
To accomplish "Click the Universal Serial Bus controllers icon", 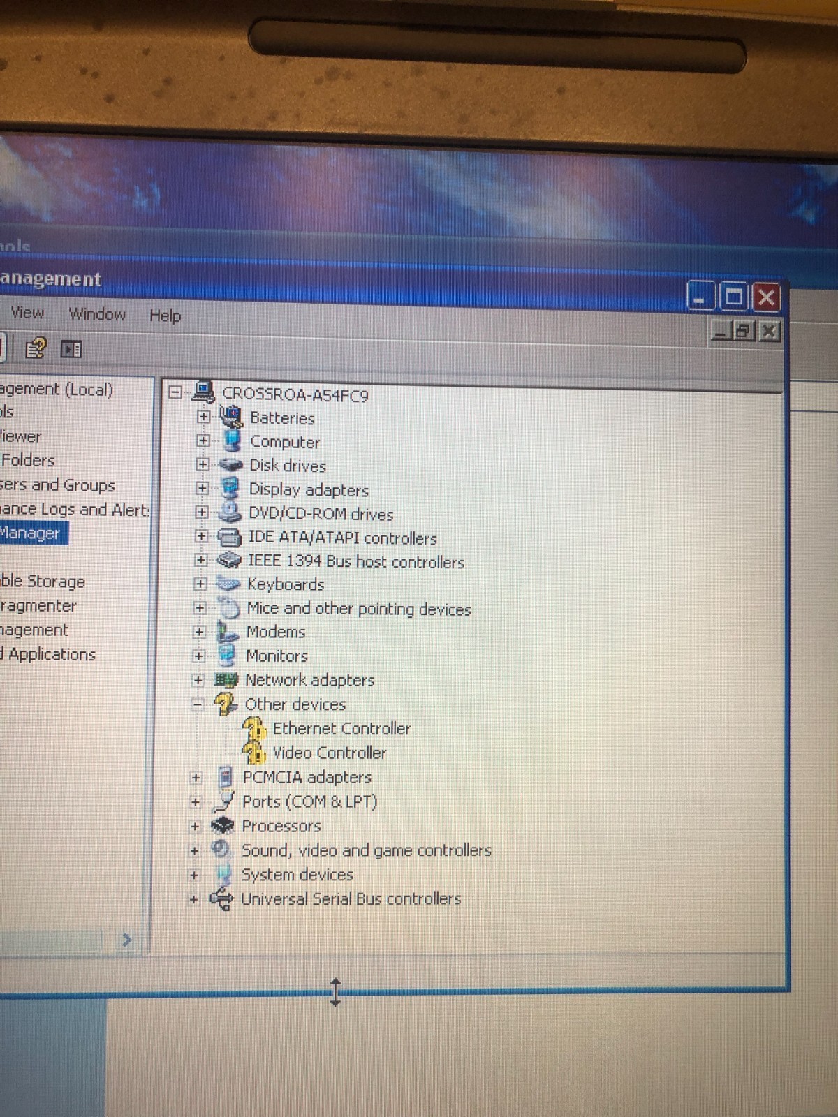I will pos(221,898).
